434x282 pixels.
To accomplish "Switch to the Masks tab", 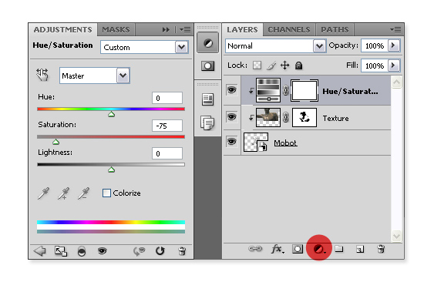I will (x=116, y=29).
